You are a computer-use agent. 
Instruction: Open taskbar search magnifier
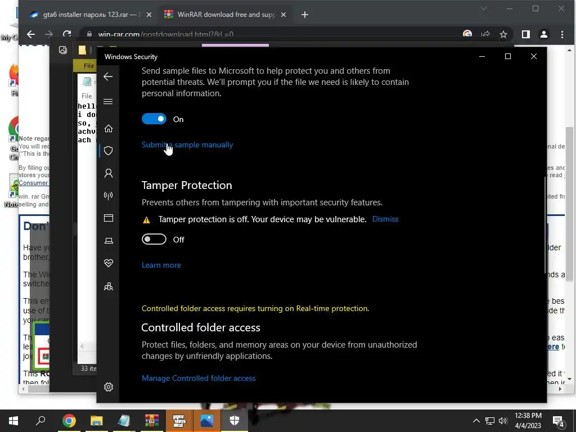click(40, 421)
